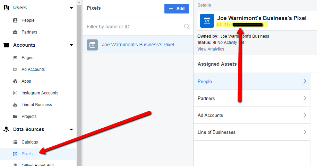Click the Data Sources section icon
This screenshot has height=166, width=317.
[6, 129]
